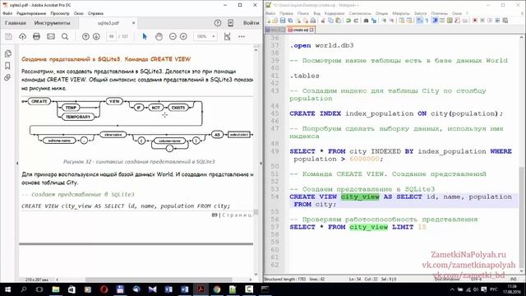
Task: Zoom out with the minus circle icon
Action: [173, 36]
